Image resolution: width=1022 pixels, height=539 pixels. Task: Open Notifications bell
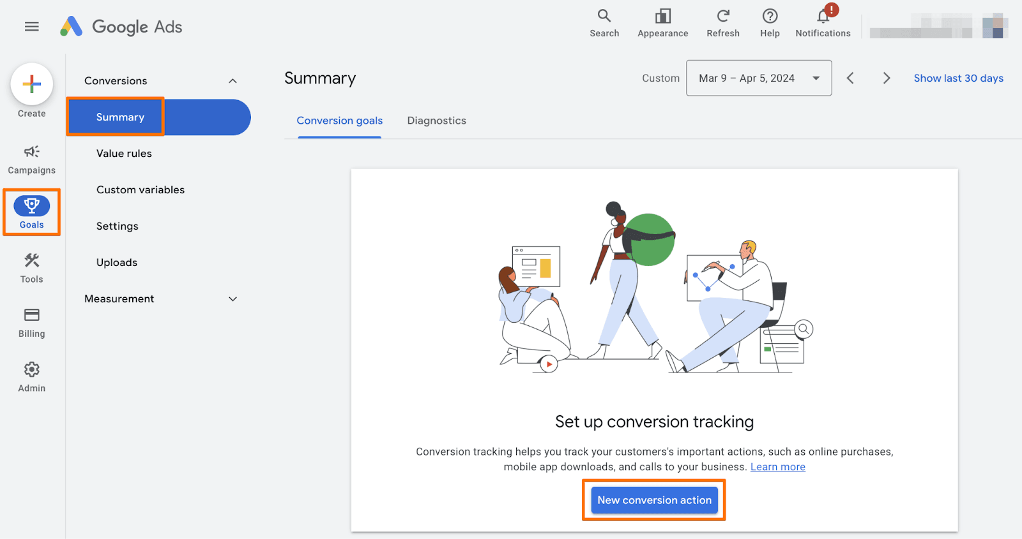coord(823,23)
